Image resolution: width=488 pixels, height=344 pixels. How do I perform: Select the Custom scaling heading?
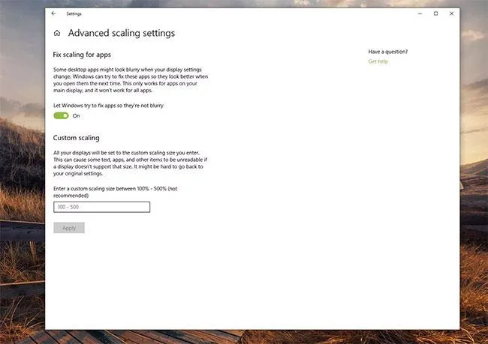77,138
